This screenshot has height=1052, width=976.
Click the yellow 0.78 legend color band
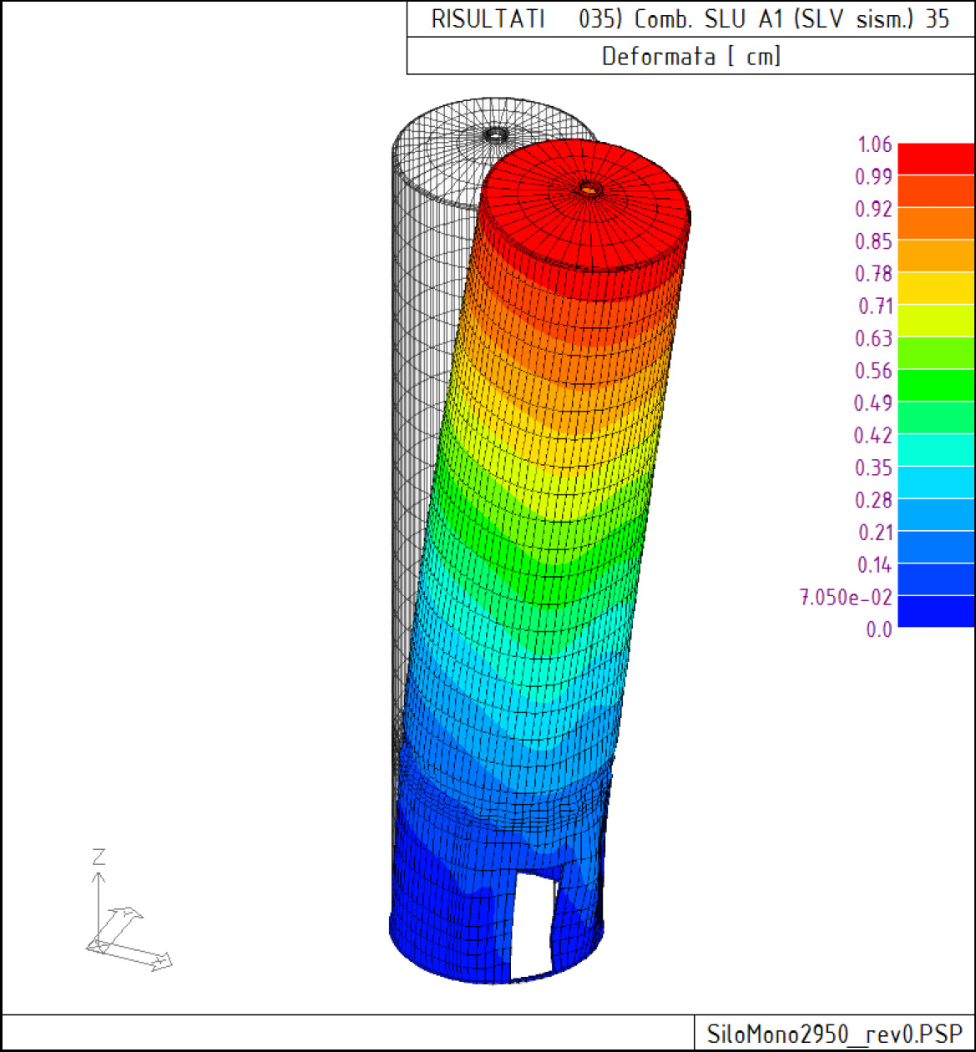(936, 288)
